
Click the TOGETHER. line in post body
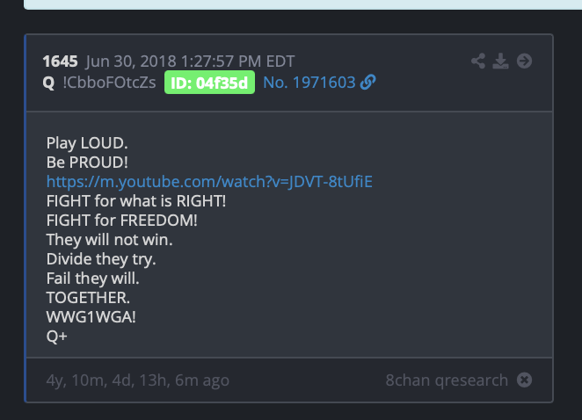88,298
